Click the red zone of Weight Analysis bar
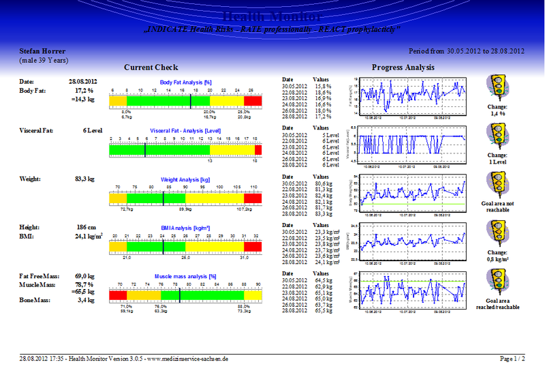Image resolution: width=545 pixels, height=375 pixels. pyautogui.click(x=253, y=198)
